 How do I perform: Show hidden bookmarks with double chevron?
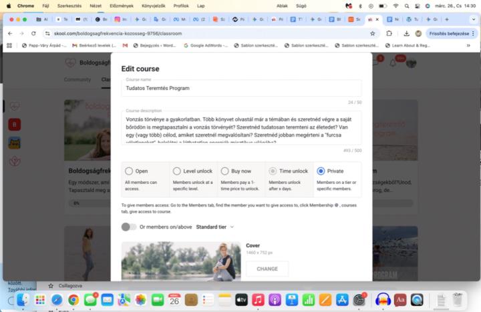click(x=468, y=45)
